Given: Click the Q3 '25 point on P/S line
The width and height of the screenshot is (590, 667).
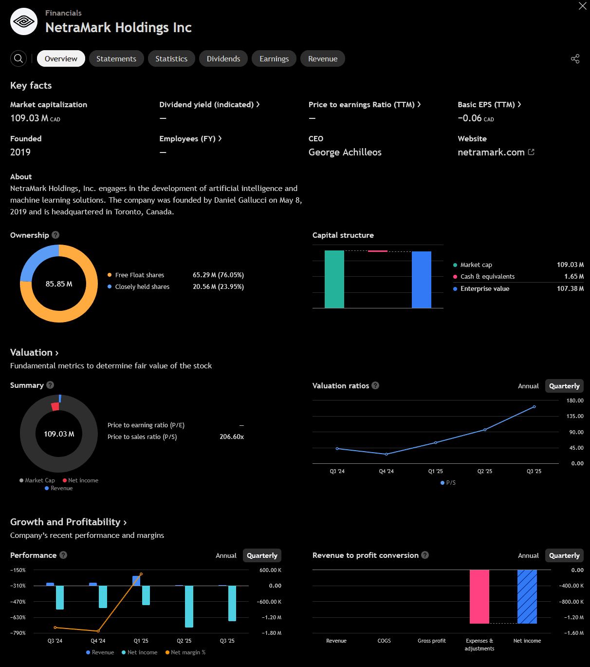Looking at the screenshot, I should point(534,407).
